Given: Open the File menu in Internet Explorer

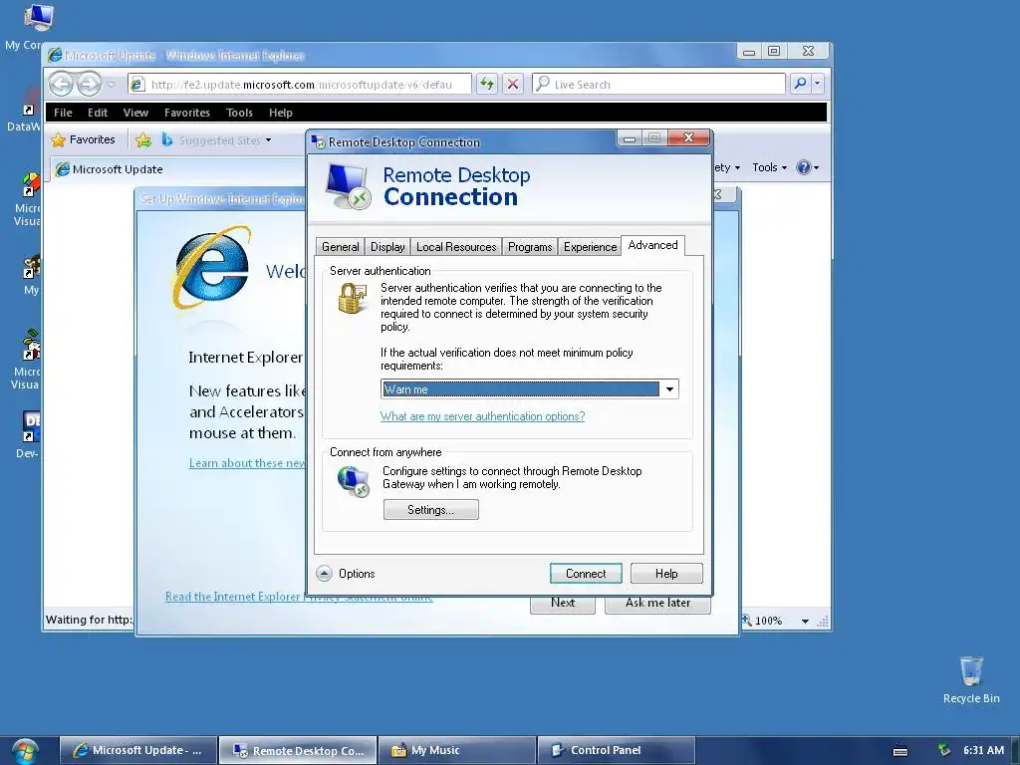Looking at the screenshot, I should coord(63,113).
